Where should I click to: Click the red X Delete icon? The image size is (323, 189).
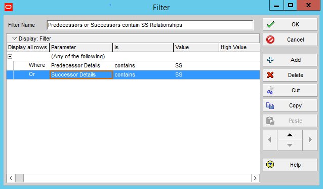270,75
